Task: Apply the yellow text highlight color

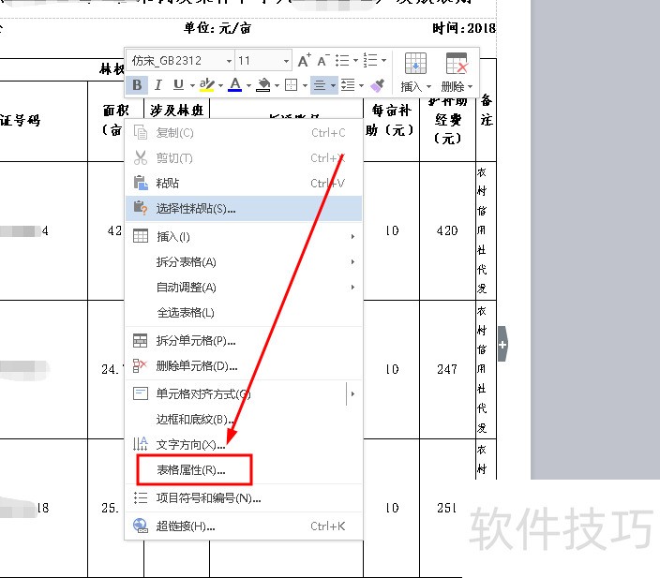Action: pyautogui.click(x=206, y=85)
